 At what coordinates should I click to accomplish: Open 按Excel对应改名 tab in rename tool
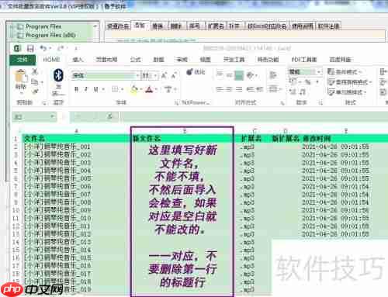tap(267, 26)
